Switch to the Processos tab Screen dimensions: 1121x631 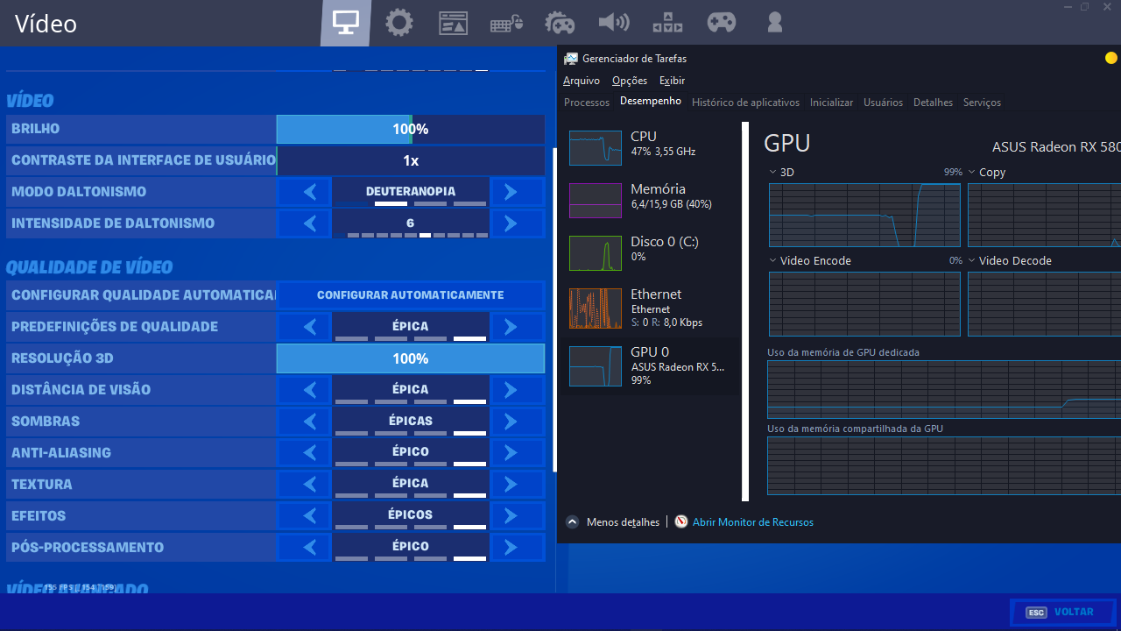pos(587,103)
